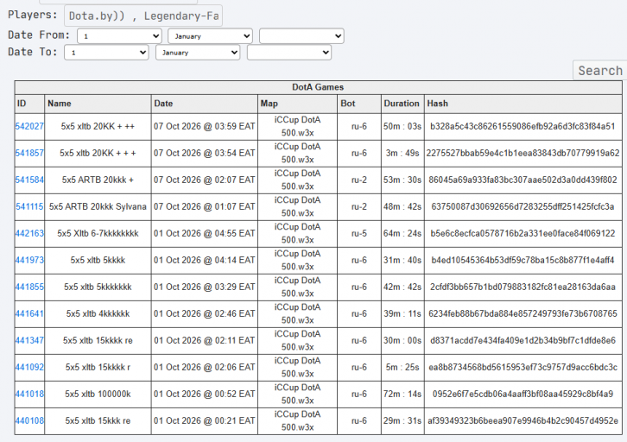Select game name '5x5 xltb 15kkk re'
Image resolution: width=627 pixels, height=442 pixels.
tap(98, 420)
